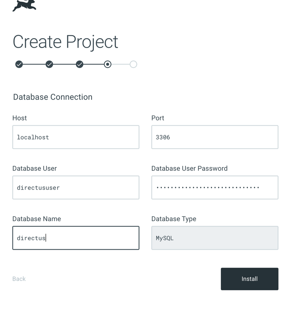Click the Database Type label
This screenshot has height=313, width=293.
[x=174, y=218]
